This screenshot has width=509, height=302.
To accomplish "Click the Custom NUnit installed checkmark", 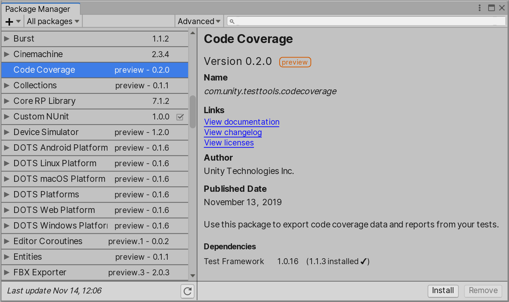I will click(x=180, y=117).
